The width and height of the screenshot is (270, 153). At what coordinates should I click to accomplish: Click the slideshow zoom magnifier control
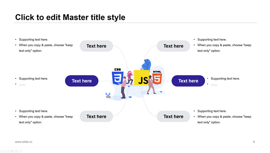tap(16, 151)
